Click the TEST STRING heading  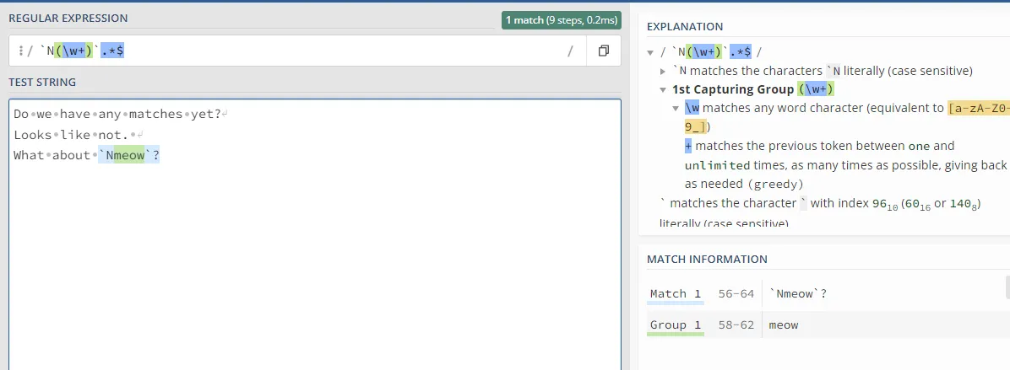pyautogui.click(x=42, y=83)
